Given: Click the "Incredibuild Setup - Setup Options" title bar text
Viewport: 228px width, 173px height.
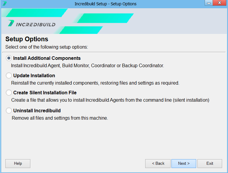Looking at the screenshot, I should (x=105, y=4).
